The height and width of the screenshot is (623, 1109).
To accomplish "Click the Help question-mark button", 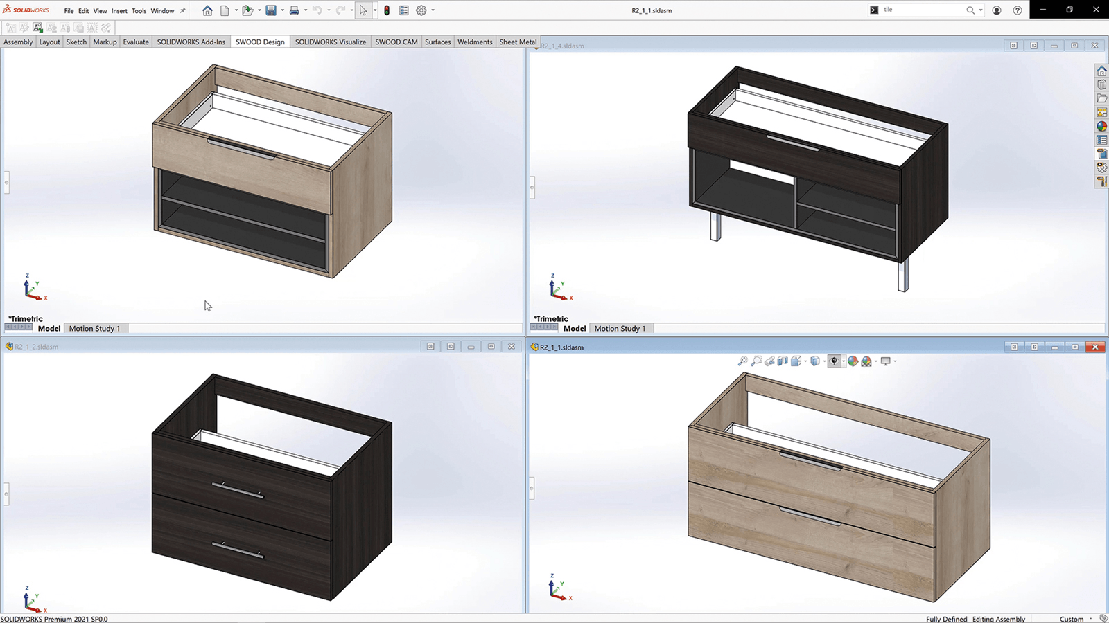I will point(1017,10).
